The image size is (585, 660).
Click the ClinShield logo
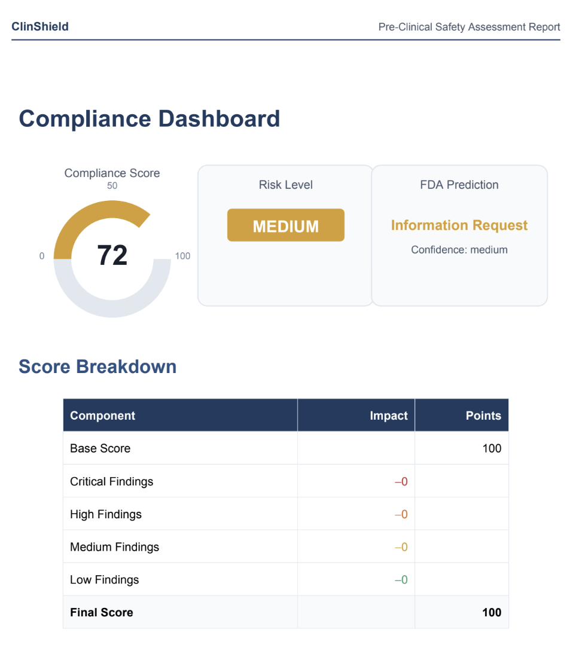[x=39, y=26]
